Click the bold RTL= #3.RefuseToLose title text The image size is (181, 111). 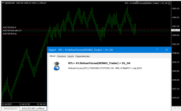(x=99, y=63)
